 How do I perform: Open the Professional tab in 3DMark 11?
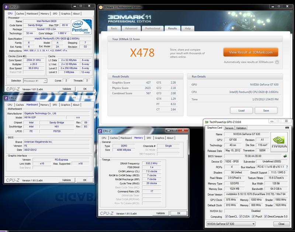pyautogui.click(x=153, y=28)
